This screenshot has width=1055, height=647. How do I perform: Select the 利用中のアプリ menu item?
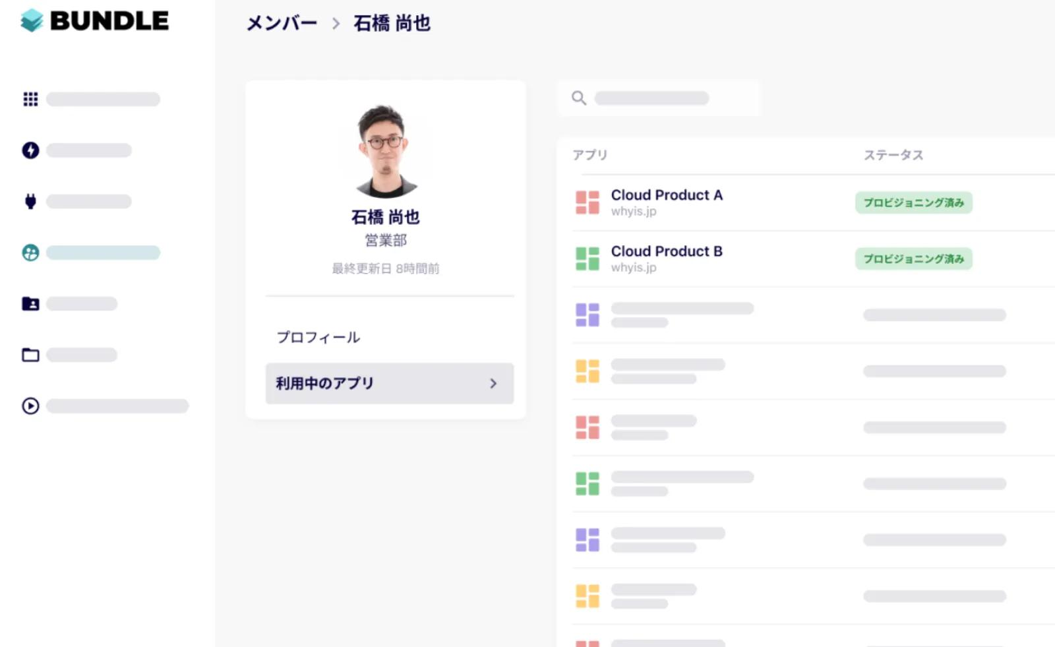(324, 383)
